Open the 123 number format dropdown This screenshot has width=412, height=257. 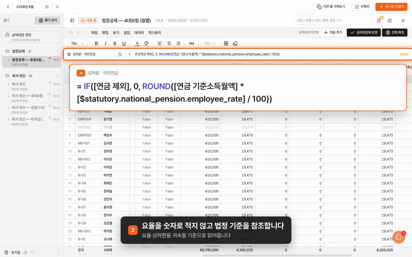click(x=210, y=43)
